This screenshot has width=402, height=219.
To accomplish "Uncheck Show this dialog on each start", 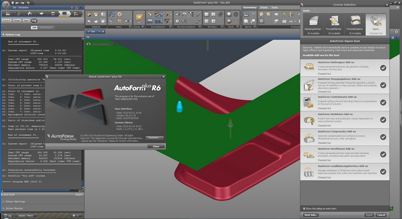I will click(x=304, y=208).
